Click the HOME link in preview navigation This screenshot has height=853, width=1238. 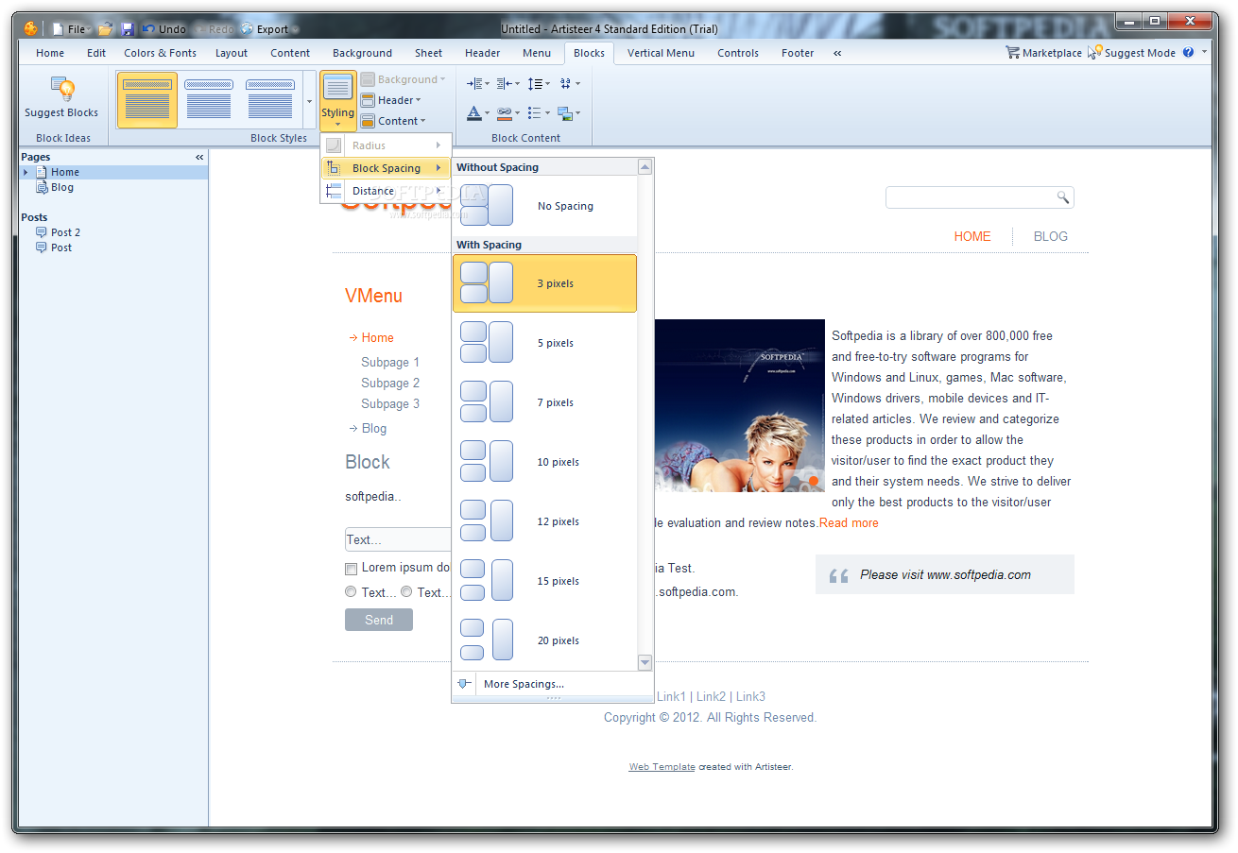click(972, 236)
